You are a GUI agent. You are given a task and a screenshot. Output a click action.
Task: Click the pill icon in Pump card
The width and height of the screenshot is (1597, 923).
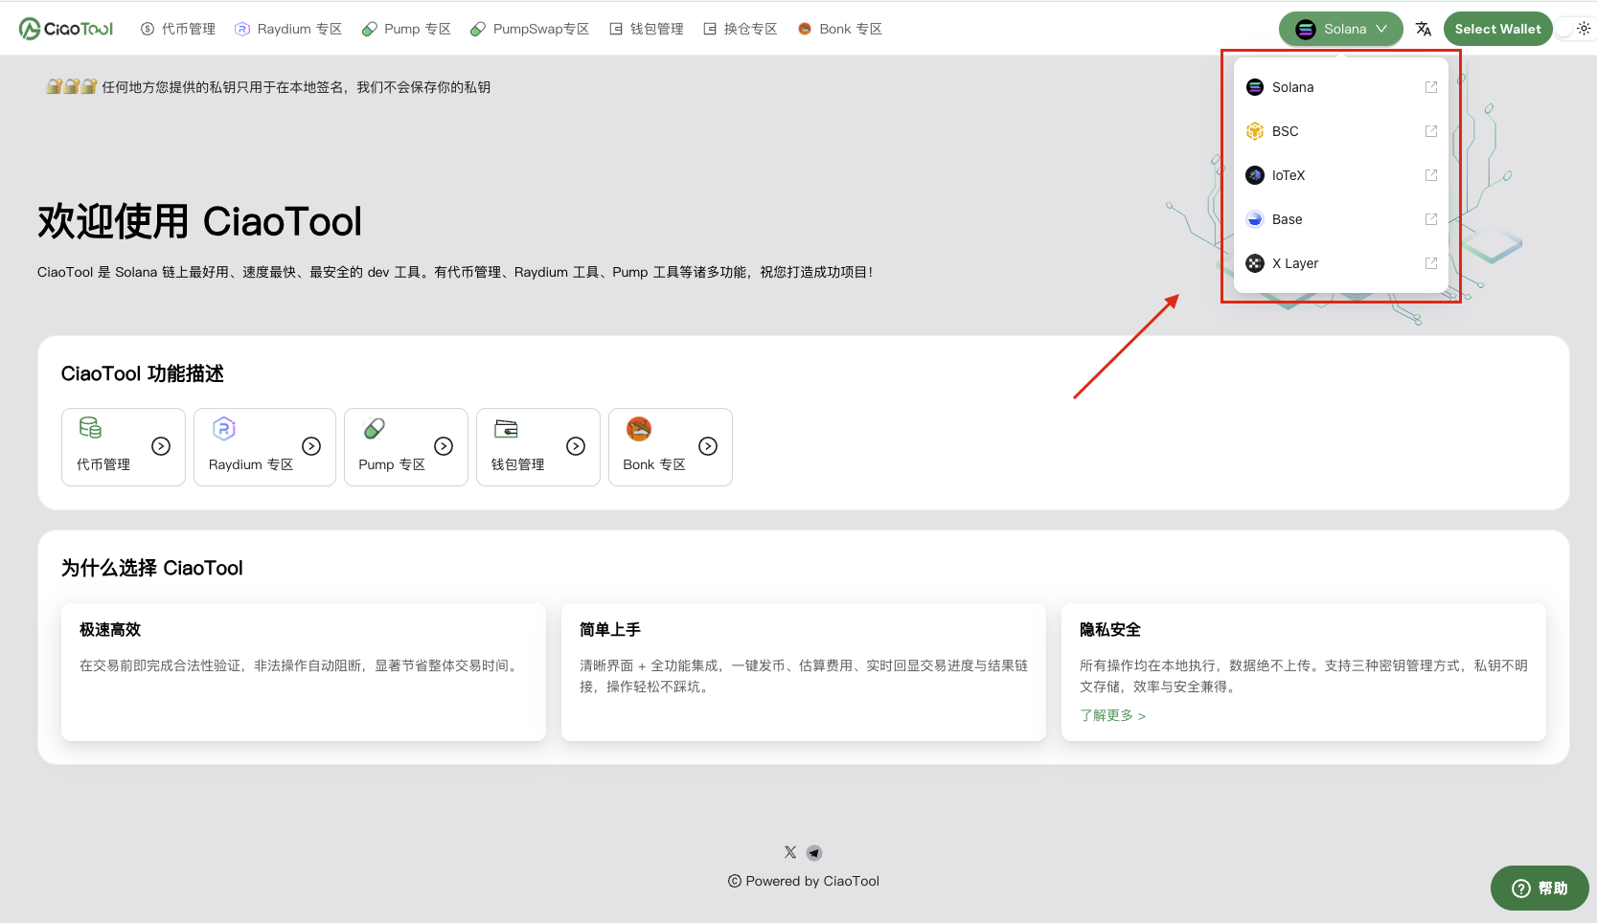tap(374, 428)
